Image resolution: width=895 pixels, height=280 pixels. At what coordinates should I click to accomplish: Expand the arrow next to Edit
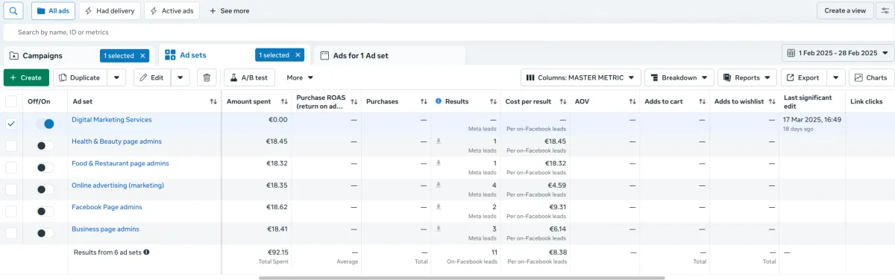pyautogui.click(x=180, y=77)
